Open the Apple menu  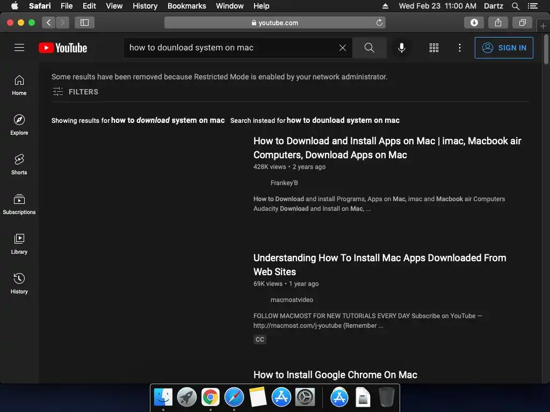(15, 6)
